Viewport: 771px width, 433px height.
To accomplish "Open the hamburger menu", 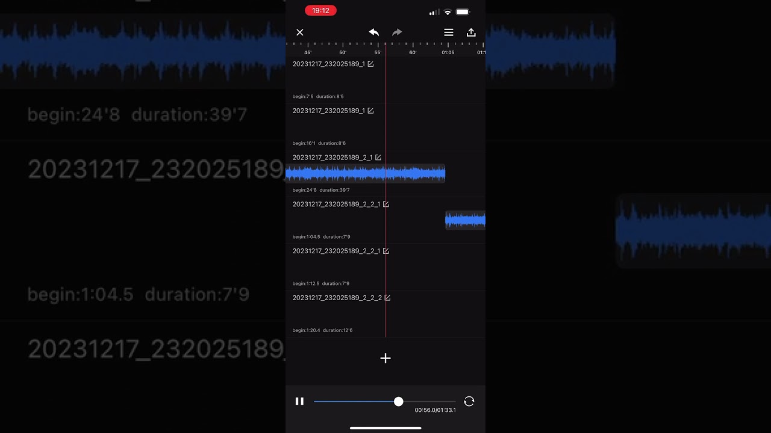I will click(x=449, y=32).
